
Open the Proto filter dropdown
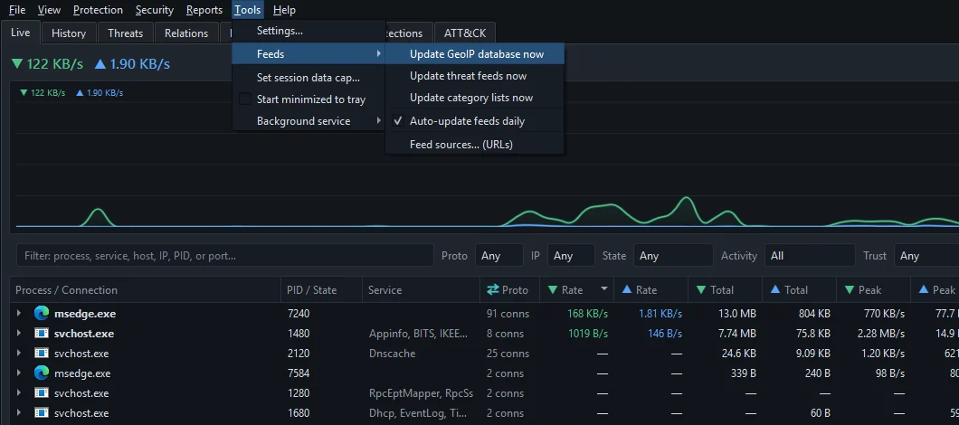click(499, 256)
